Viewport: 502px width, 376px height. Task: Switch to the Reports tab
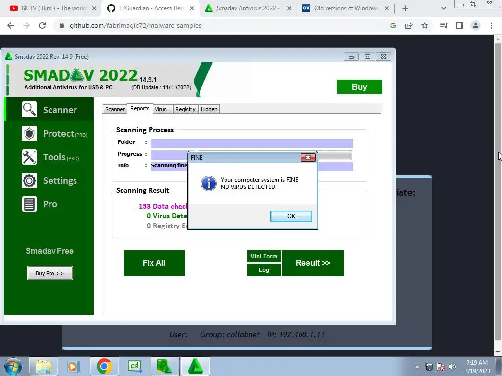click(x=140, y=108)
